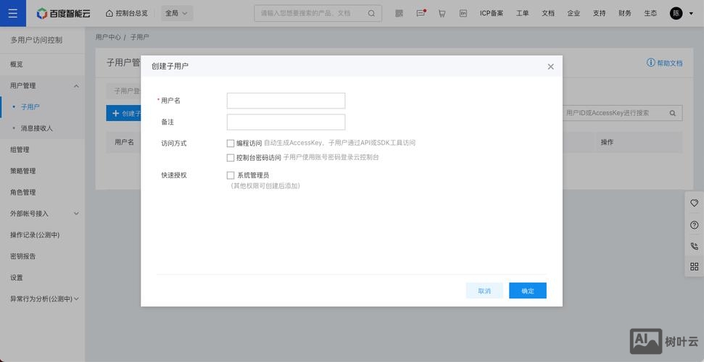Check the 编程访问 checkbox
The image size is (704, 362).
coord(231,143)
